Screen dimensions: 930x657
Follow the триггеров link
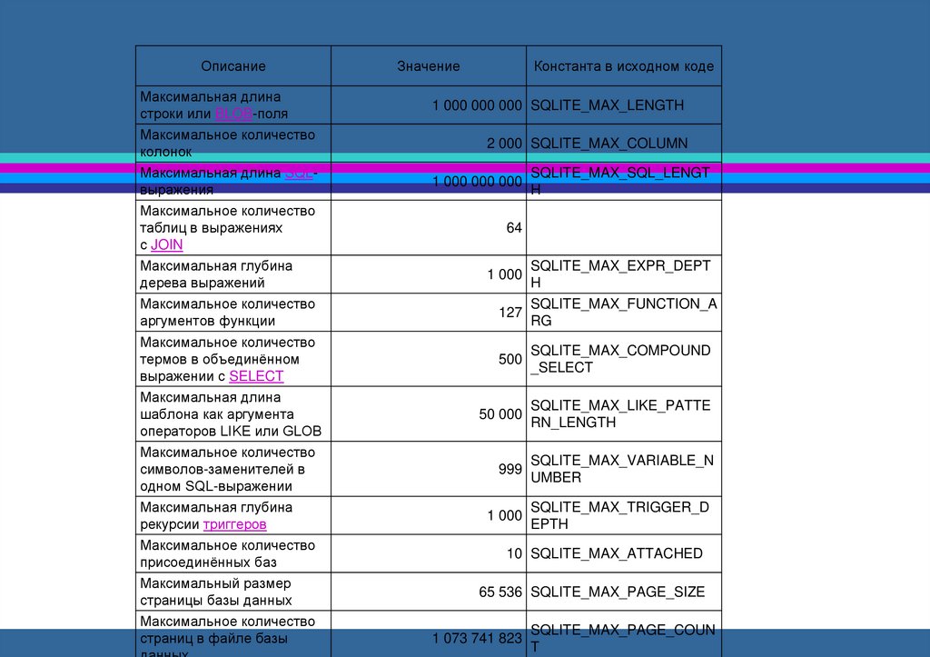(x=234, y=524)
